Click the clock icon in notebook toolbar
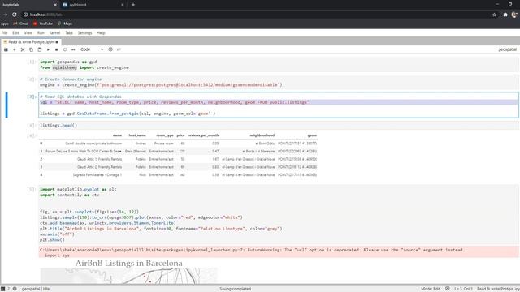 [110, 49]
